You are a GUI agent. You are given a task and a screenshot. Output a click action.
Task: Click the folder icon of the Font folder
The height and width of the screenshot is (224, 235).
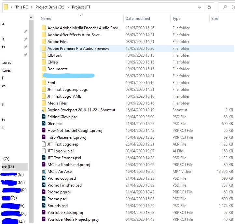point(44,82)
